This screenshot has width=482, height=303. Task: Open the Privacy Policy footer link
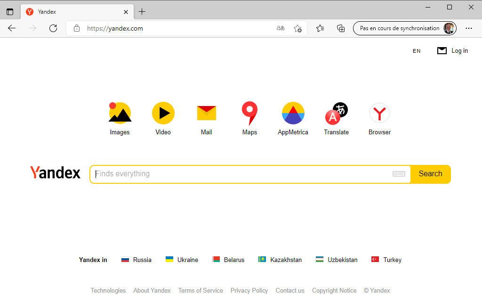click(249, 290)
